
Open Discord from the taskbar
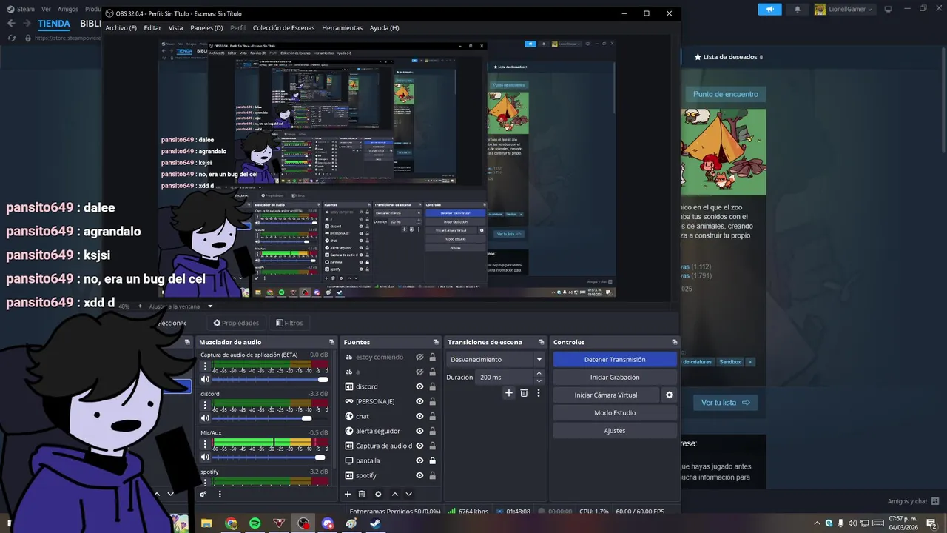(x=327, y=523)
